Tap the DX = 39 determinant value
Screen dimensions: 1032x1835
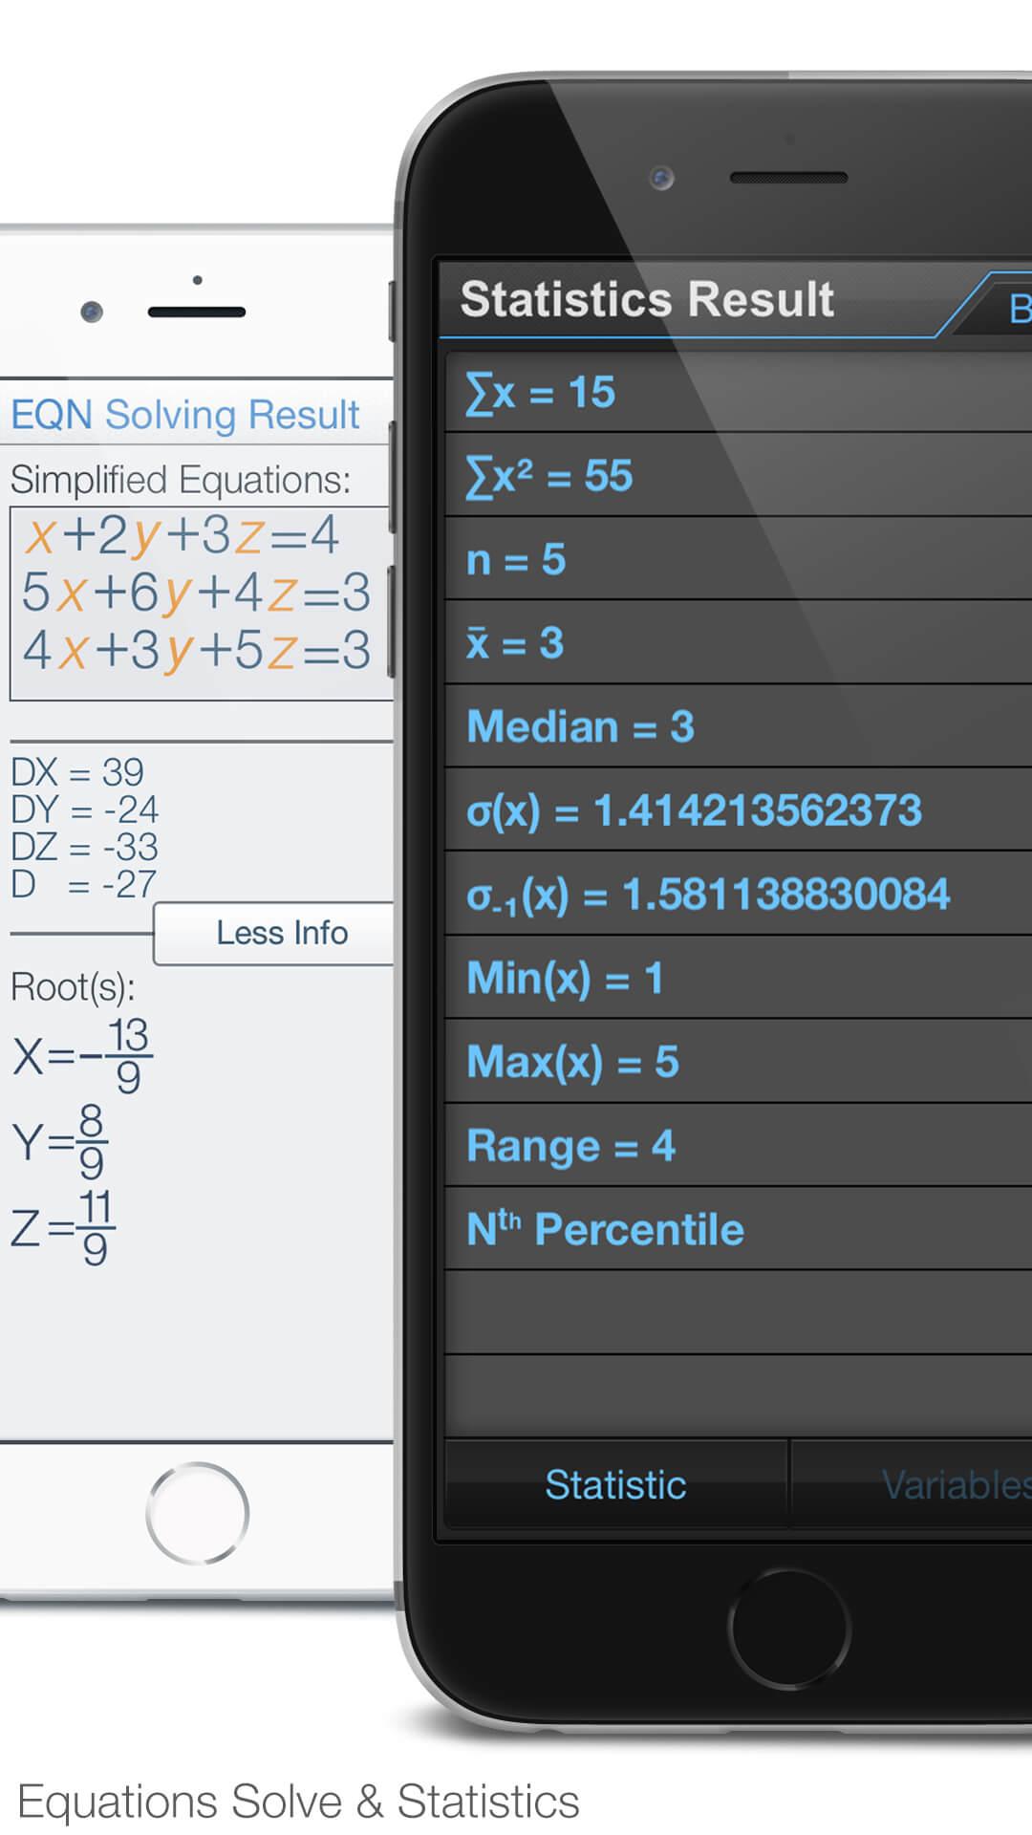click(x=77, y=772)
